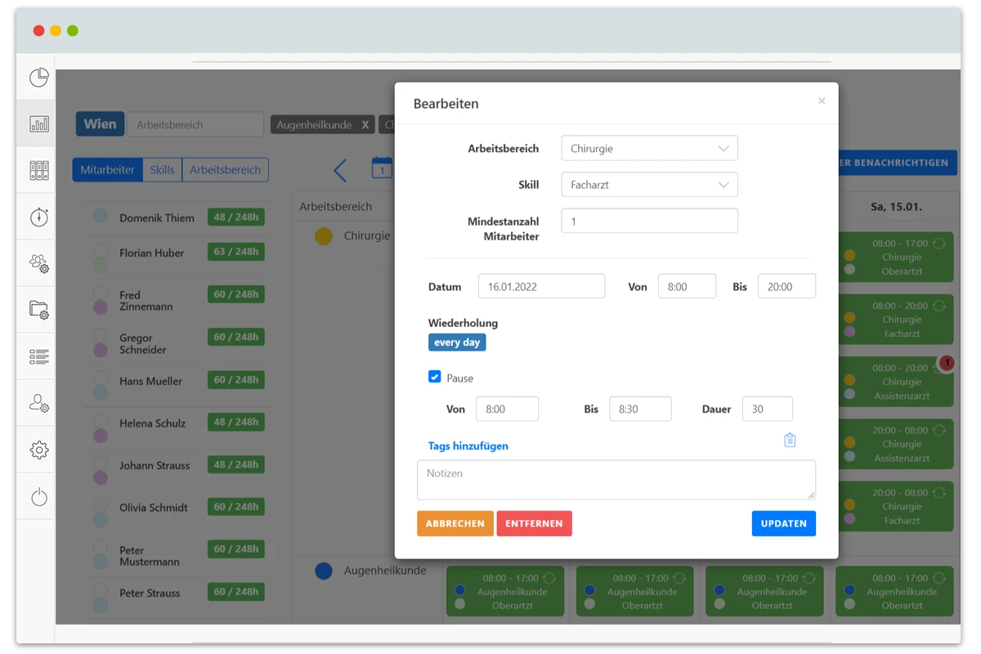Image resolution: width=981 pixels, height=654 pixels.
Task: Open the folder settings sidebar icon
Action: pyautogui.click(x=38, y=309)
